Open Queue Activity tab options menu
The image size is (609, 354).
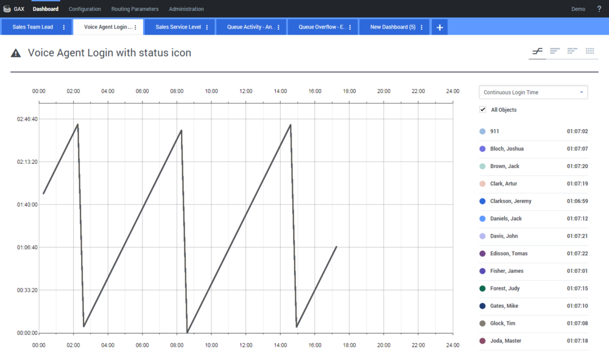(278, 27)
